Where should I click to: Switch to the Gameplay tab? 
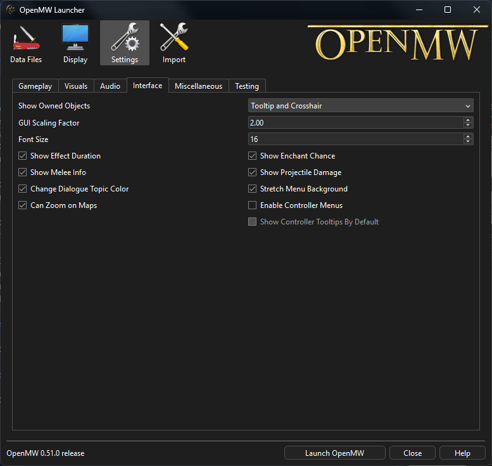[x=35, y=86]
